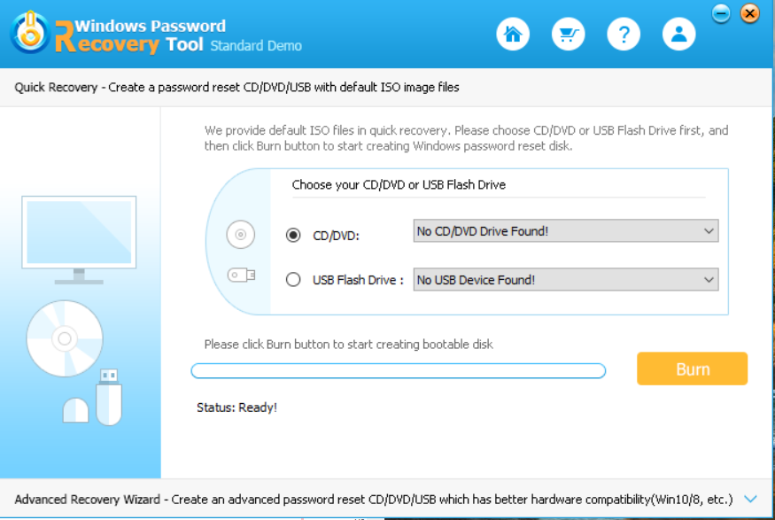The height and width of the screenshot is (520, 775).
Task: Click the USB Flash Drive : label
Action: pyautogui.click(x=359, y=280)
